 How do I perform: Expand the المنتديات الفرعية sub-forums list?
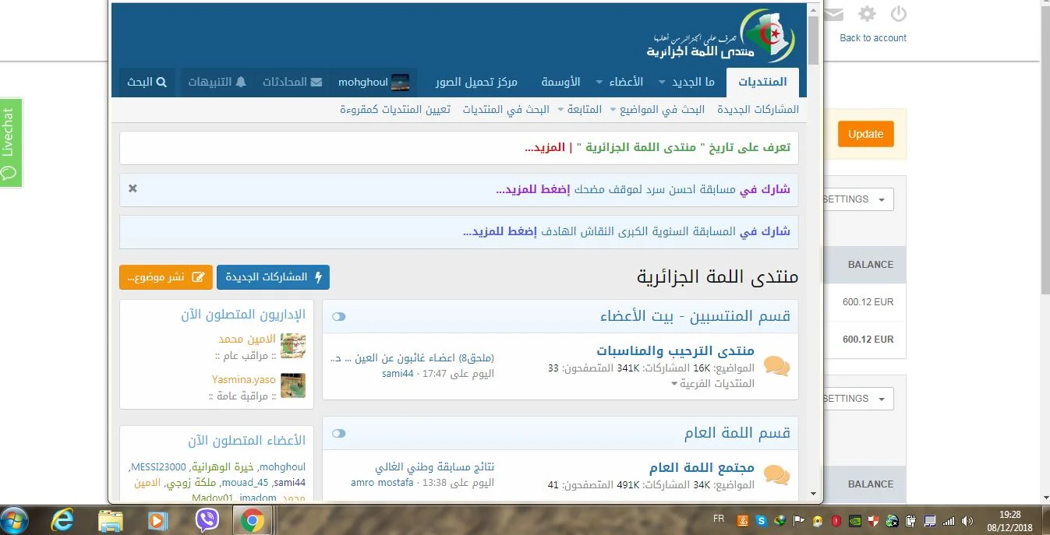click(x=712, y=383)
